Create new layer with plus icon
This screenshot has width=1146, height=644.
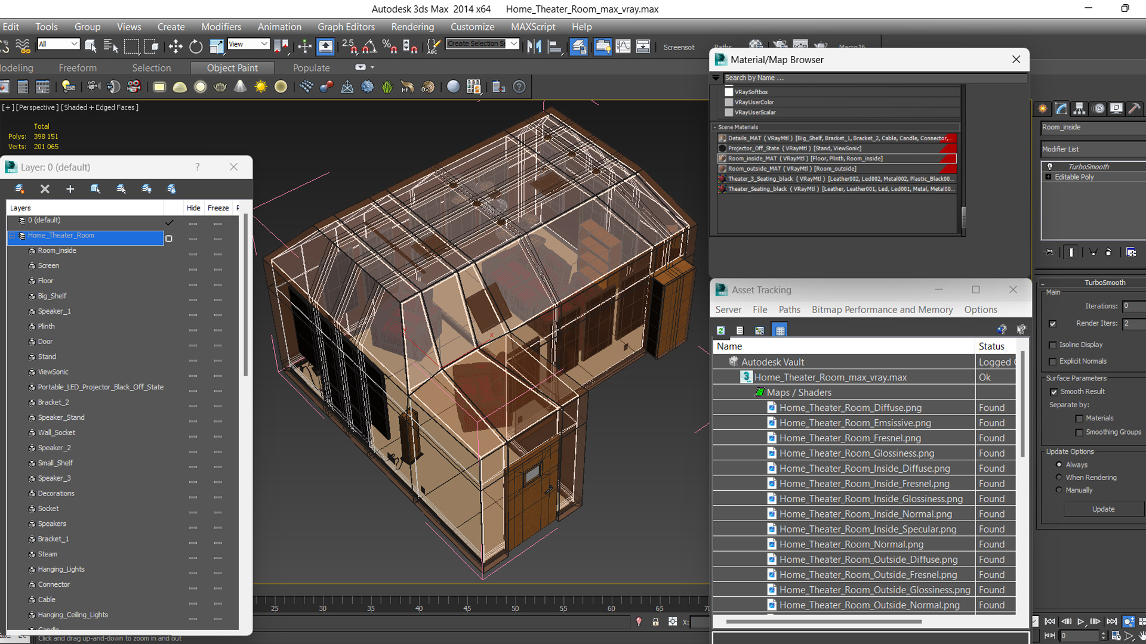point(70,189)
